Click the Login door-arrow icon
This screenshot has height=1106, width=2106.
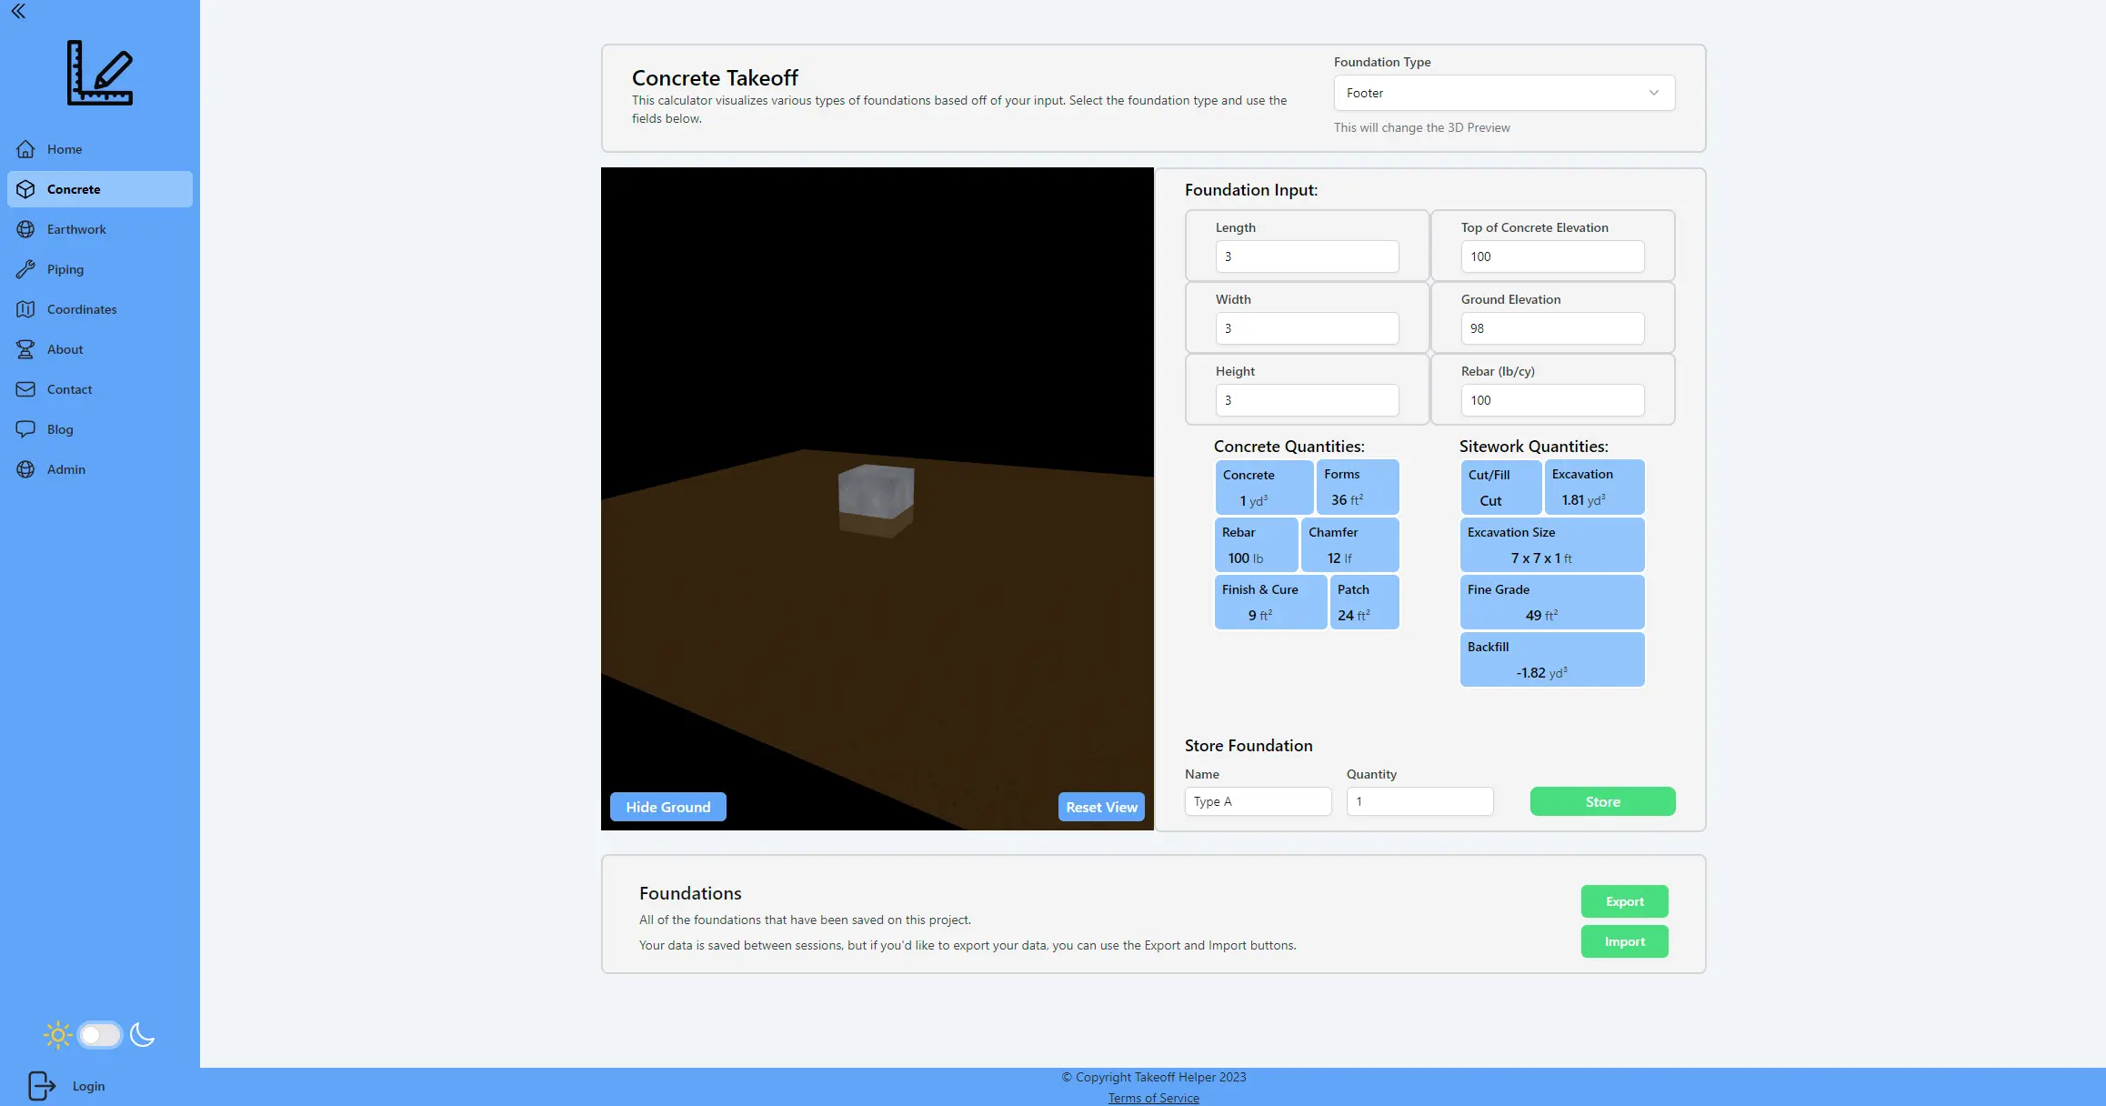(x=42, y=1085)
